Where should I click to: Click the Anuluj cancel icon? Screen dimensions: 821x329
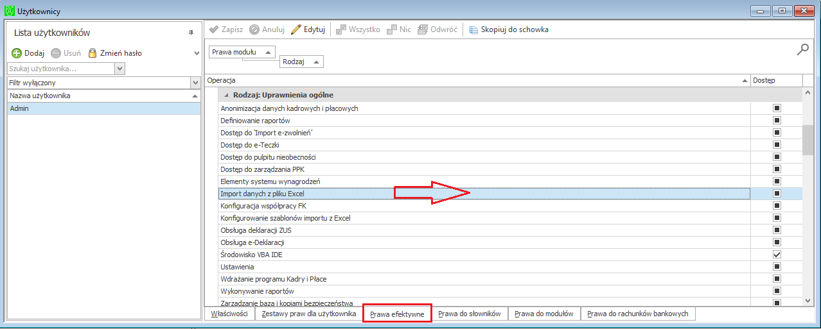(254, 30)
